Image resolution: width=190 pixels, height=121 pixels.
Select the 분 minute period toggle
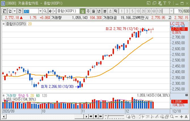pos(105,11)
